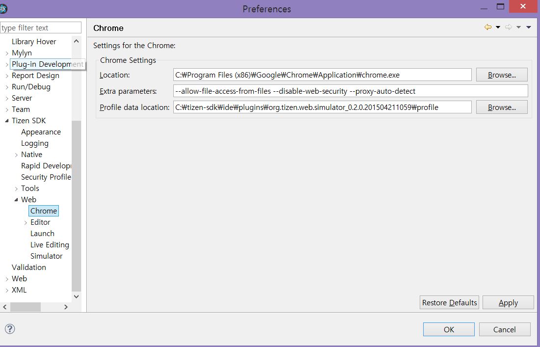The image size is (540, 347).
Task: Open Simulator preferences page
Action: tap(47, 256)
